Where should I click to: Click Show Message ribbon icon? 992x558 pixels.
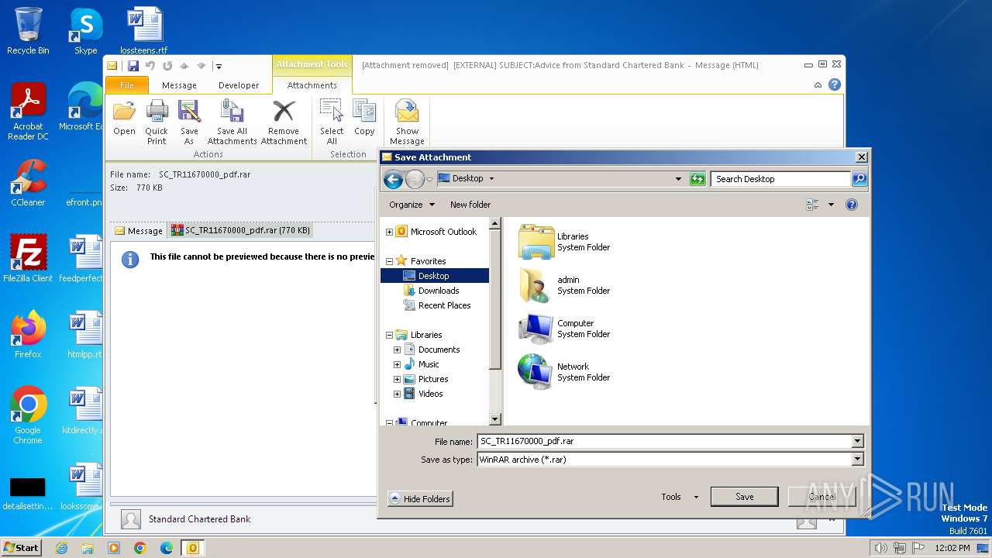coord(407,121)
